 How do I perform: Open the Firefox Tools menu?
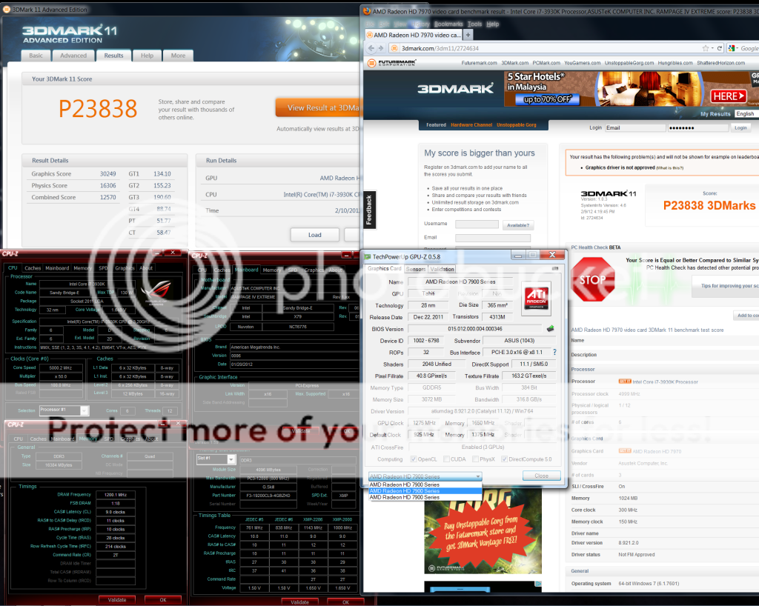tap(475, 24)
